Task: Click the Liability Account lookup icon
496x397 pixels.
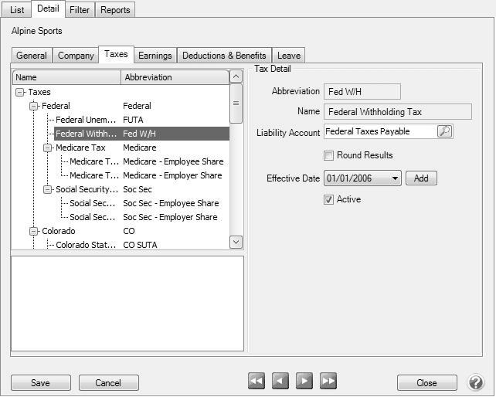Action: (x=444, y=132)
